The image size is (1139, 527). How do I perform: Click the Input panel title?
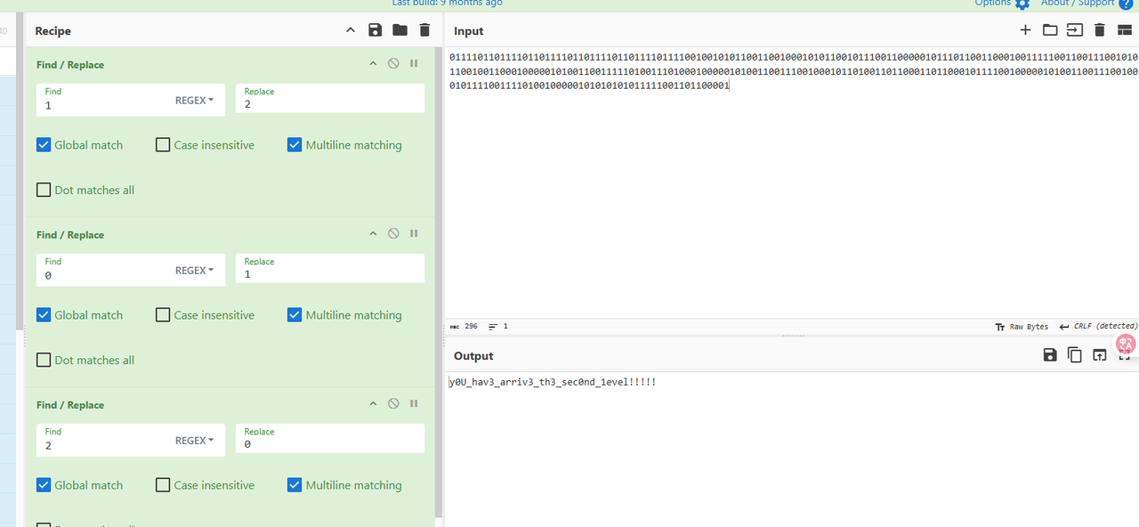[469, 31]
